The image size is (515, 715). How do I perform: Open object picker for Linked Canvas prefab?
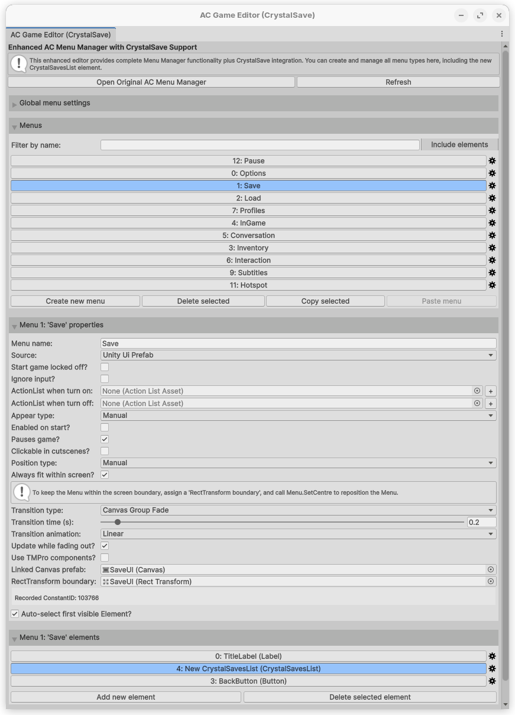(x=490, y=569)
